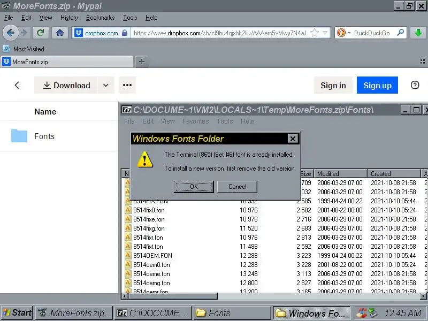Open the Dropbox help question mark icon
The image size is (428, 321).
pos(415,85)
